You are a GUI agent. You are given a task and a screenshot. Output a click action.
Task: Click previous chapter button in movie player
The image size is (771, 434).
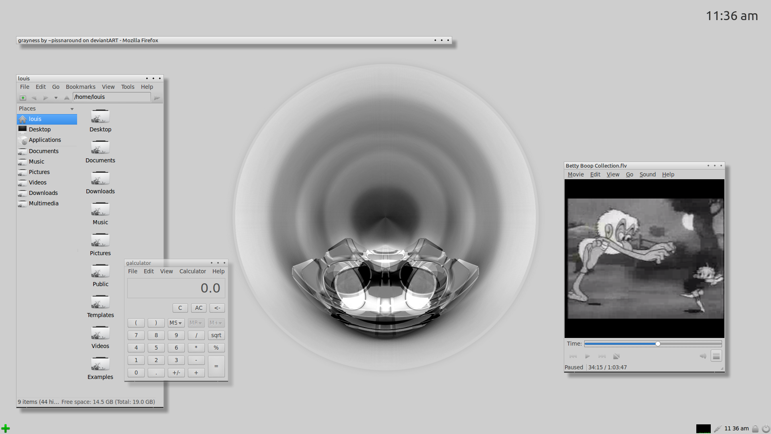click(x=573, y=356)
